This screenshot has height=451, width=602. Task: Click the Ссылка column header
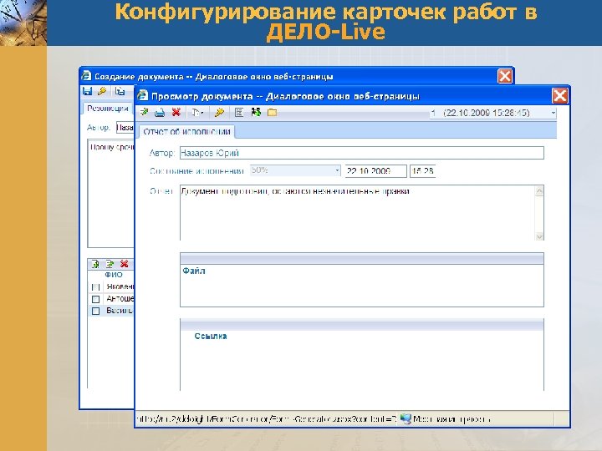[211, 336]
